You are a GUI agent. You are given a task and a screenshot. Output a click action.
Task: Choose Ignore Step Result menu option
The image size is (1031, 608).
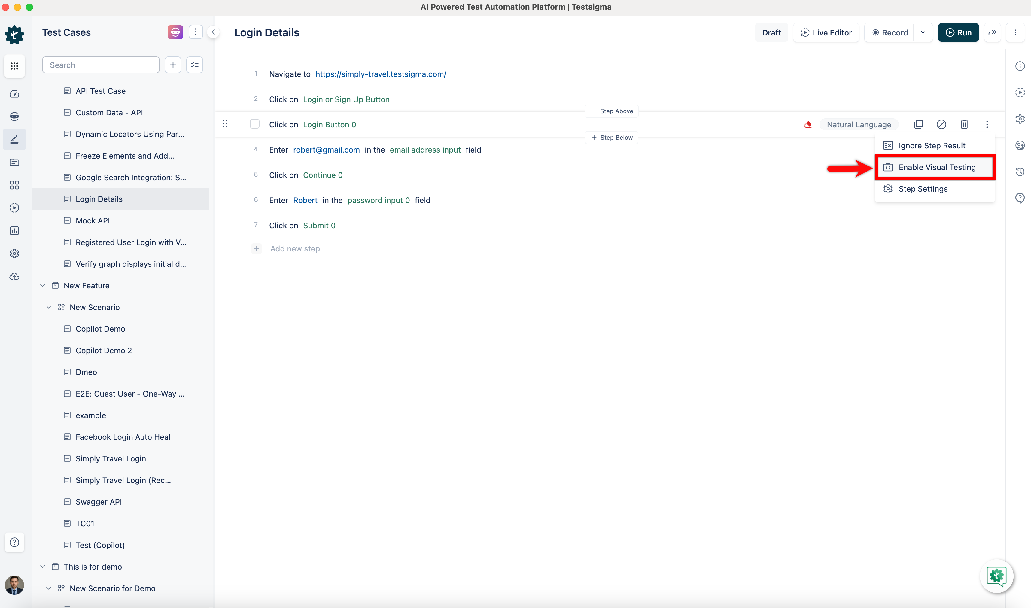[932, 145]
